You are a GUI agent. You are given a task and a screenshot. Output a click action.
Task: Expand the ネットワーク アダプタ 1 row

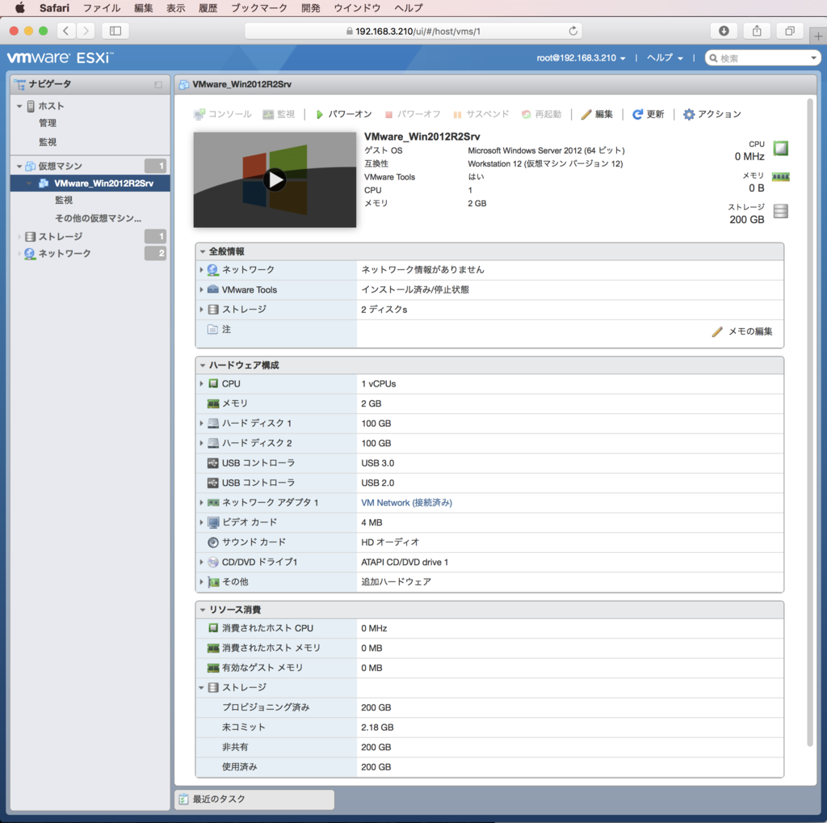point(201,503)
